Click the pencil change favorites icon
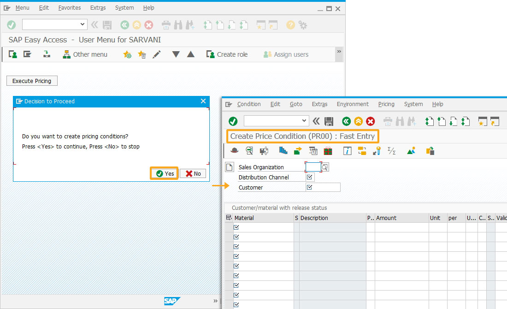The height and width of the screenshot is (309, 507). [157, 54]
